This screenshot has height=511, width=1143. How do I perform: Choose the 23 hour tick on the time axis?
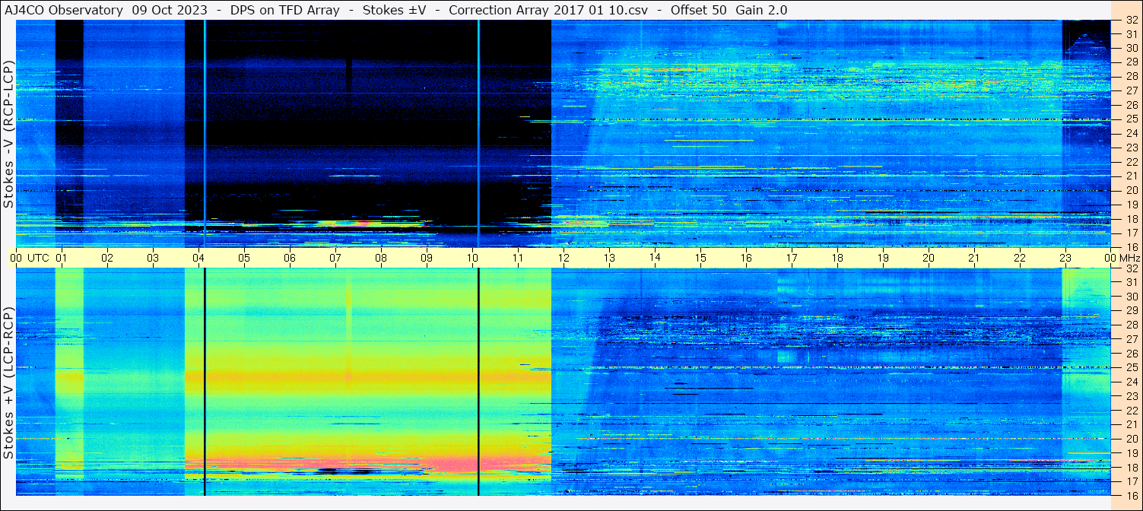[x=1065, y=258]
